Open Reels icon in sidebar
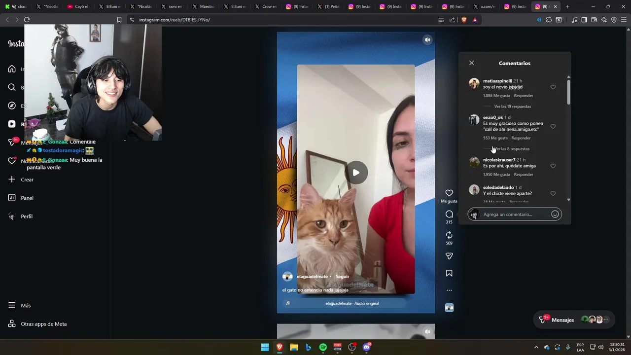Image resolution: width=631 pixels, height=355 pixels. pyautogui.click(x=12, y=124)
